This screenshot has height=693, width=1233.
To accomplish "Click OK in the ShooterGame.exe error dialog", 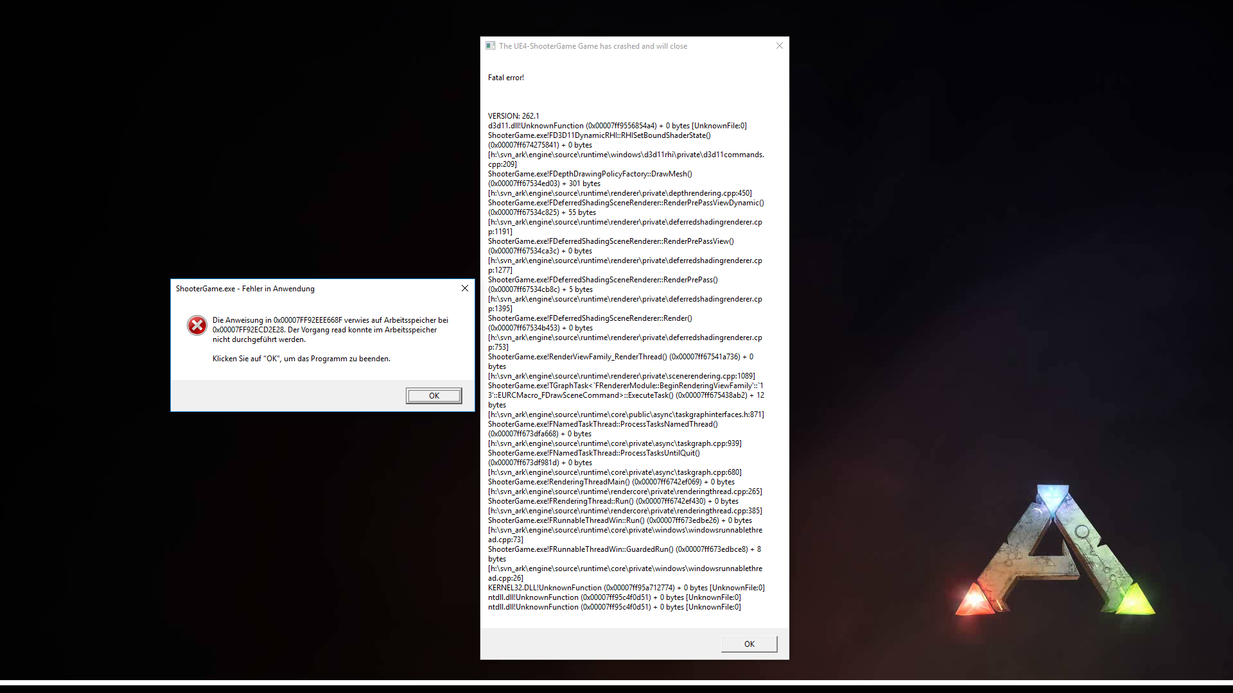I will (433, 396).
